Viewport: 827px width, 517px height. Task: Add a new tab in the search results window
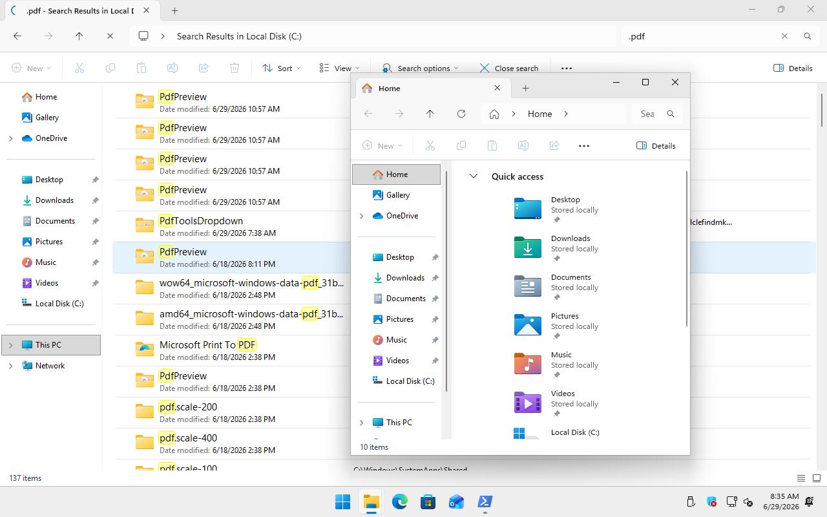coord(174,10)
